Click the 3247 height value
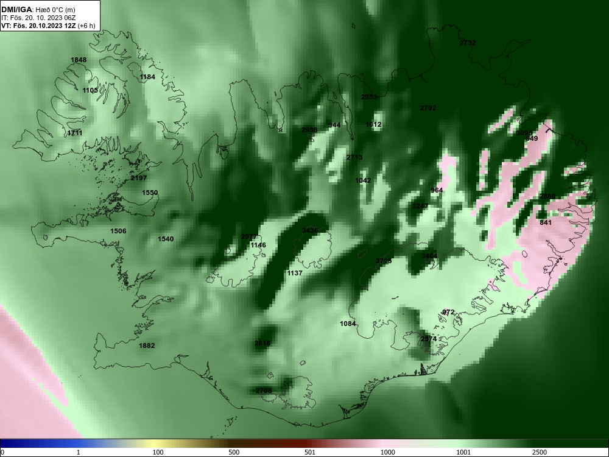 coord(420,206)
